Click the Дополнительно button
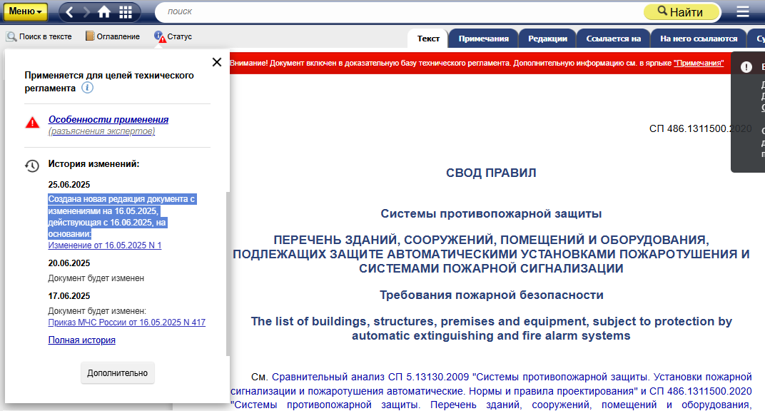This screenshot has height=411, width=765. click(118, 373)
